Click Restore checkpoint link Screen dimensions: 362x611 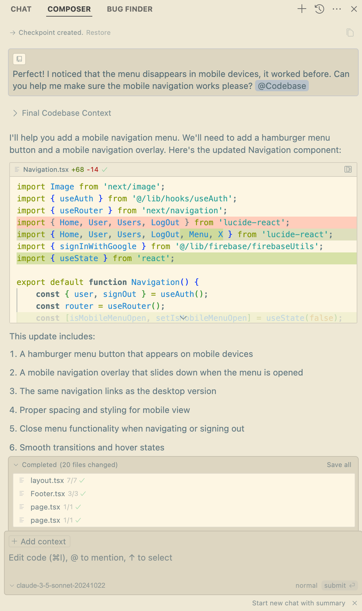[x=98, y=33]
